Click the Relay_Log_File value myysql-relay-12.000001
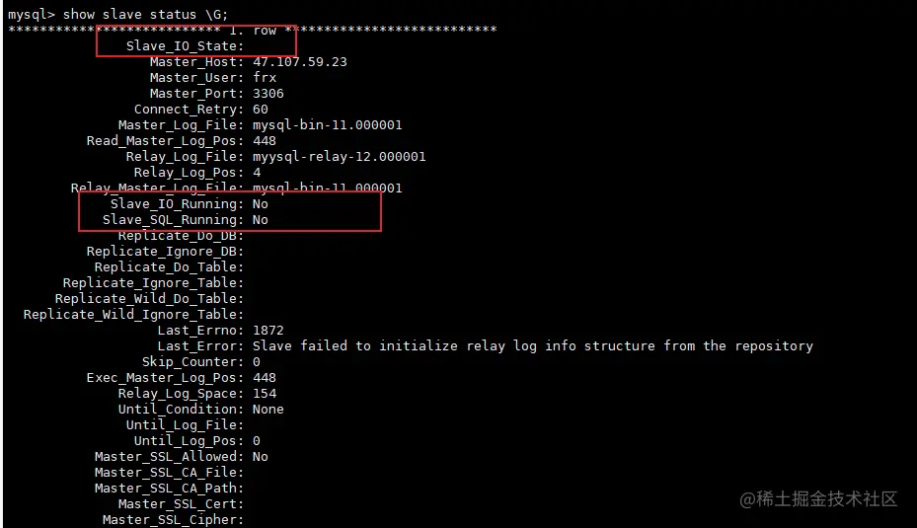The width and height of the screenshot is (917, 528). pyautogui.click(x=340, y=157)
